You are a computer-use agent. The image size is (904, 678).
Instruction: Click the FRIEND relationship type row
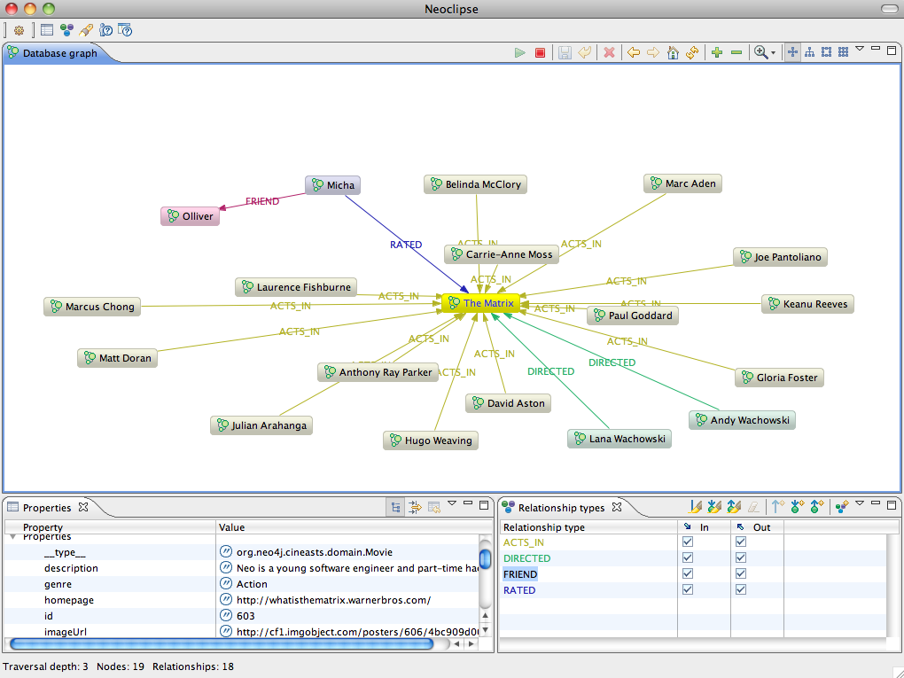(x=520, y=574)
